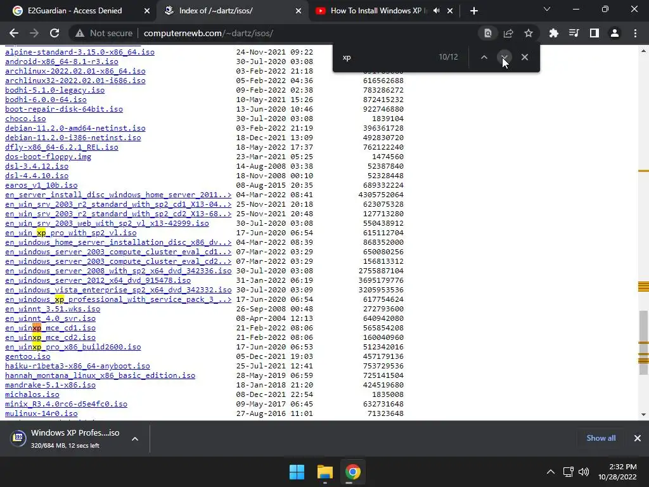
Task: Open minix_R3.4.0rc6-d5e4fc0.iso link
Action: (66, 404)
